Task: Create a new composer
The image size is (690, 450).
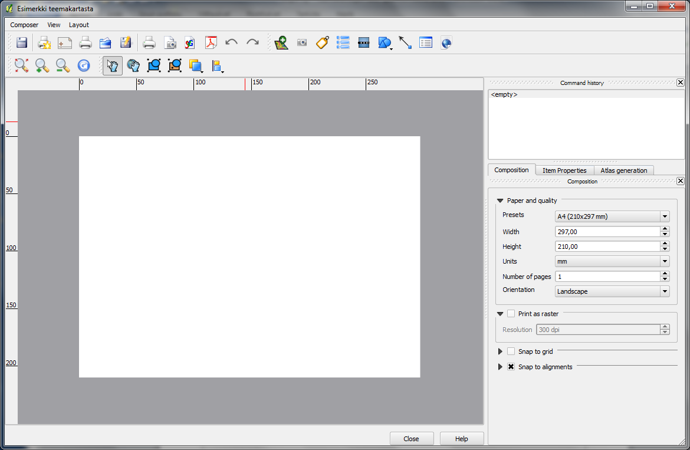Action: [x=44, y=42]
